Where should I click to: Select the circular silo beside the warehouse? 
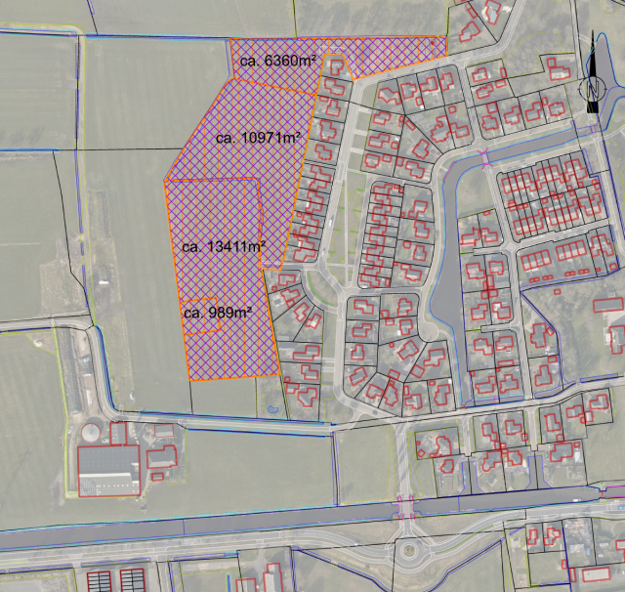[92, 431]
